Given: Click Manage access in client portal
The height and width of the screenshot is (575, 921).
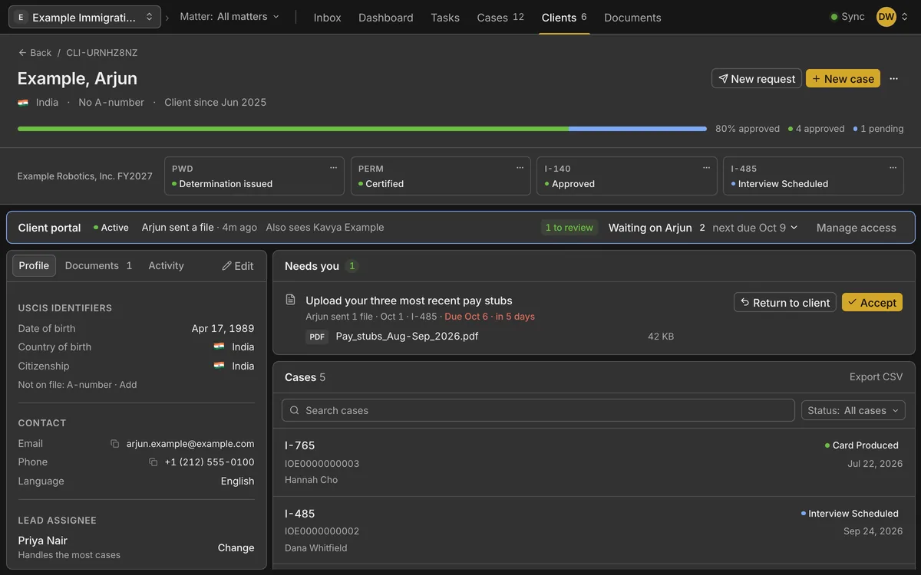Looking at the screenshot, I should [857, 228].
